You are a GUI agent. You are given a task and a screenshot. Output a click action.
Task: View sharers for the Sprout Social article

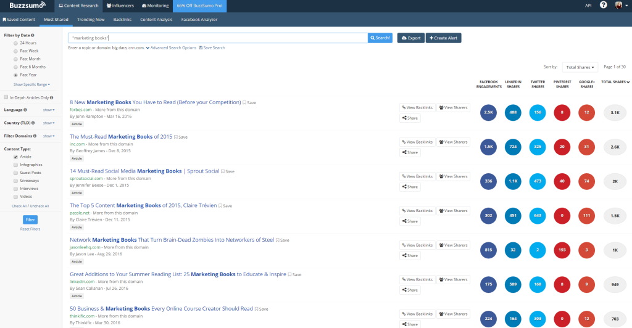pos(454,176)
